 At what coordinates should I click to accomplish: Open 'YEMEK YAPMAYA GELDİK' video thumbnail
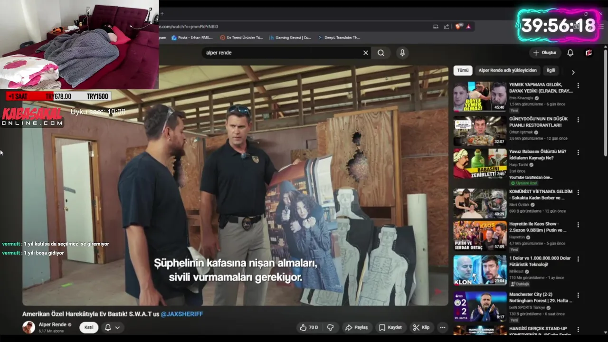pos(480,96)
